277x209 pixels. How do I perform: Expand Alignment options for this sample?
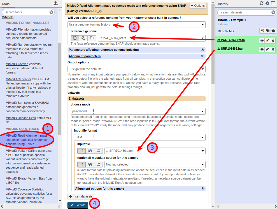pos(100,189)
